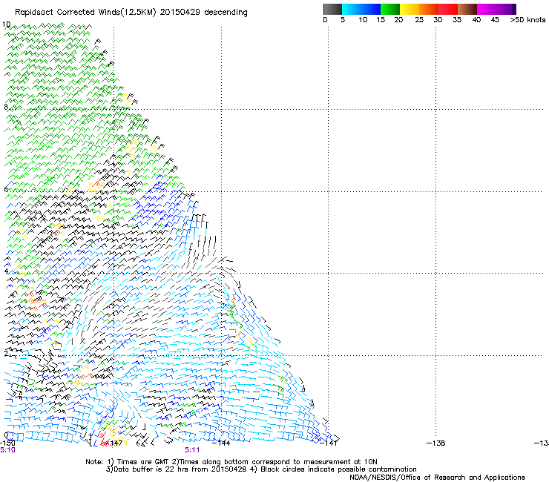Image resolution: width=549 pixels, height=482 pixels.
Task: Click the purple '5:11' time label
Action: pyautogui.click(x=192, y=450)
